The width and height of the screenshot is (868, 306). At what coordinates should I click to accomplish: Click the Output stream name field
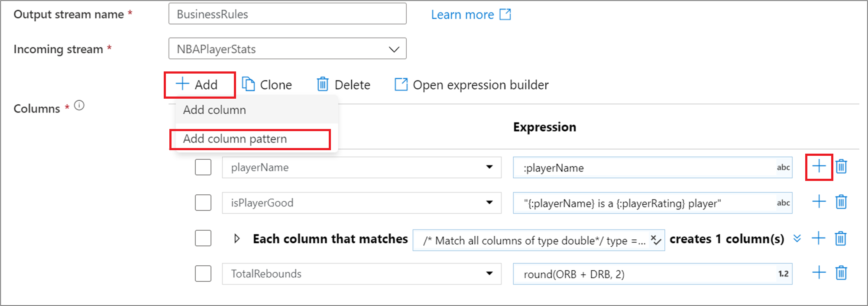(287, 14)
